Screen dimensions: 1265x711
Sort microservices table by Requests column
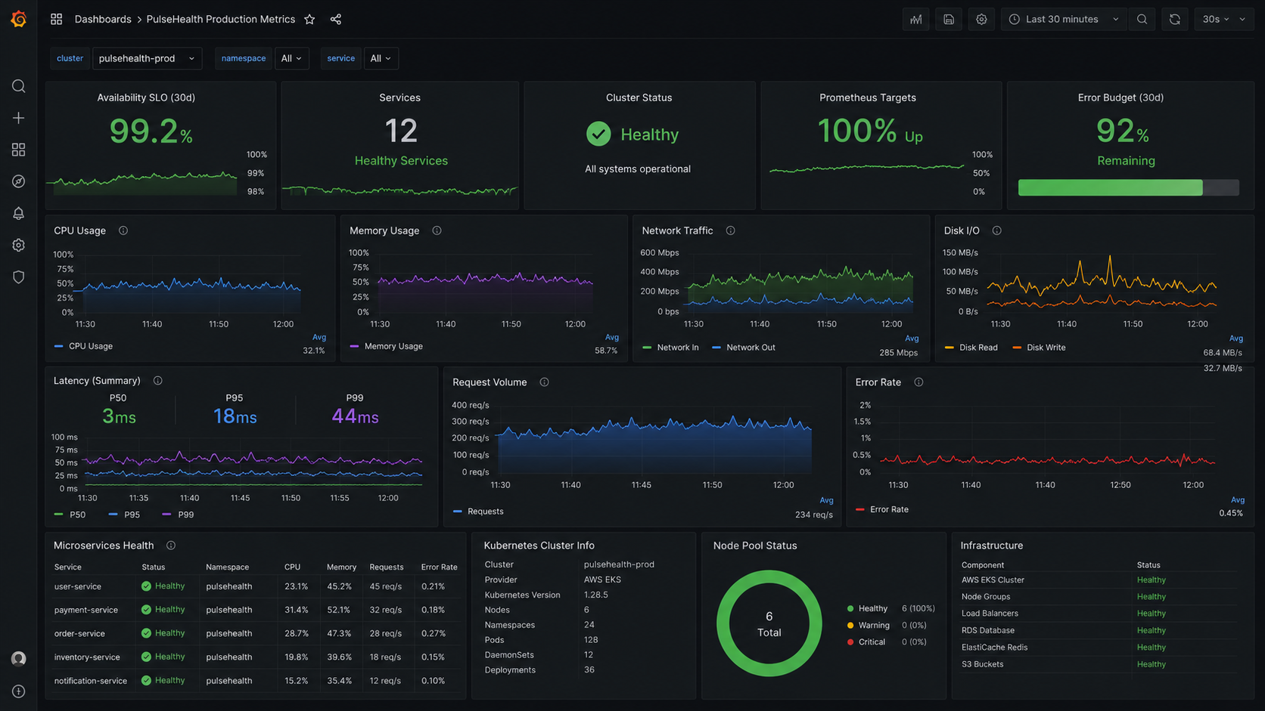point(387,567)
